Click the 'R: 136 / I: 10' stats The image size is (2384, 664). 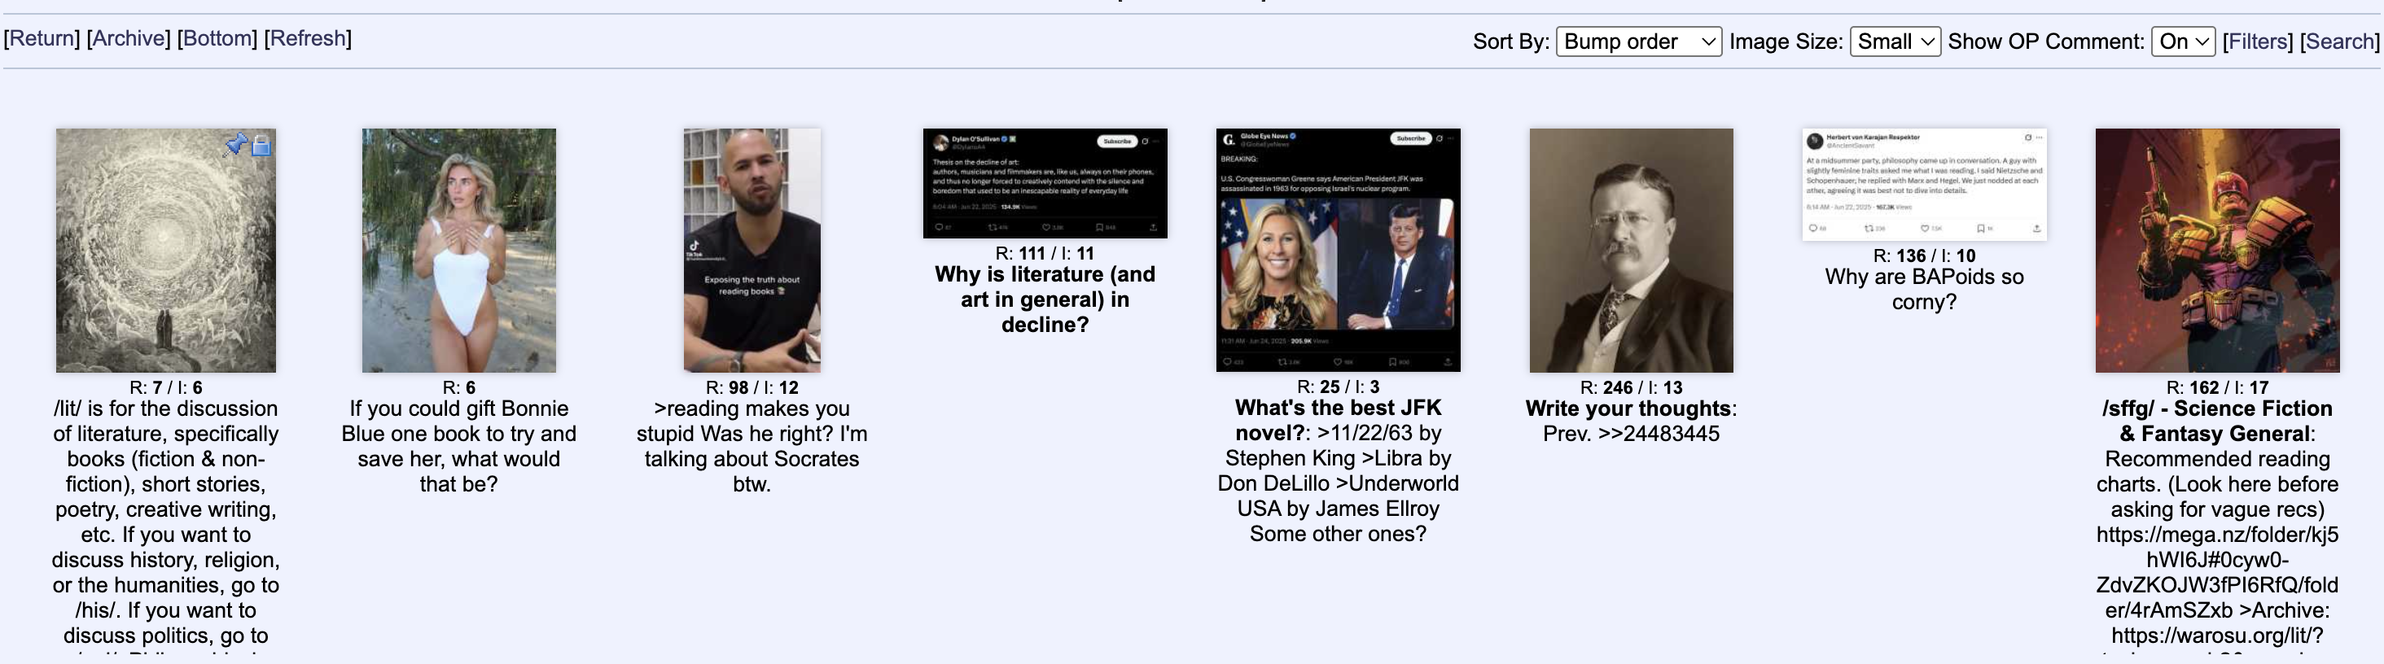click(1924, 256)
